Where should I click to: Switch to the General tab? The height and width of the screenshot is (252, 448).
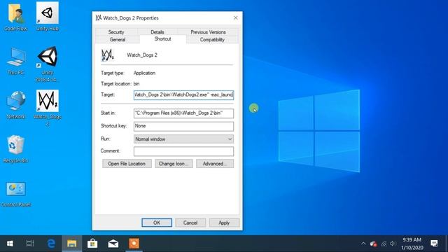118,40
